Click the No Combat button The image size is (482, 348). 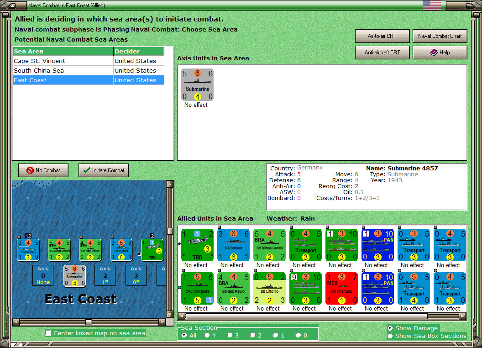(x=43, y=170)
